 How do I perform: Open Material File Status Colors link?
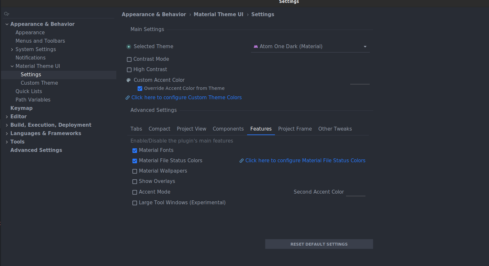coord(305,160)
